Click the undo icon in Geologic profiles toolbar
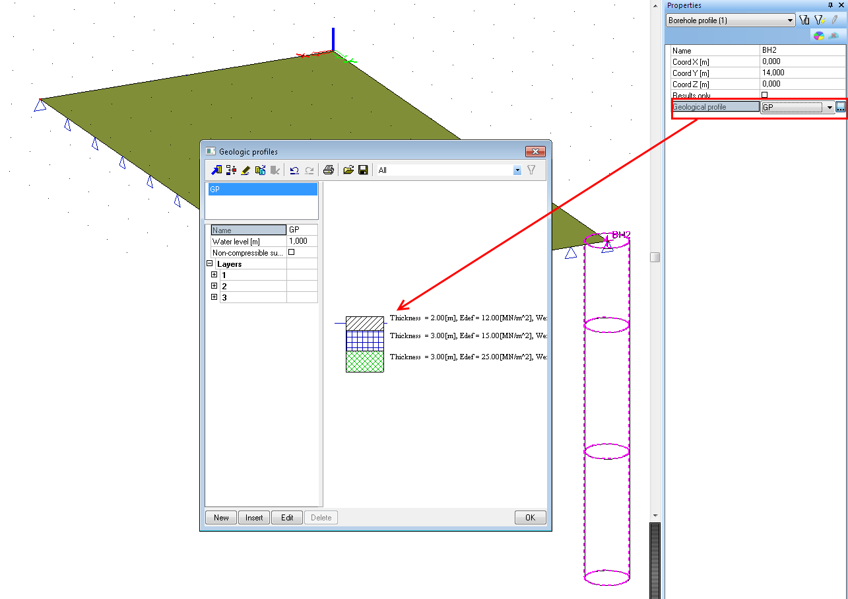Screen dimensions: 848x599 tap(294, 170)
